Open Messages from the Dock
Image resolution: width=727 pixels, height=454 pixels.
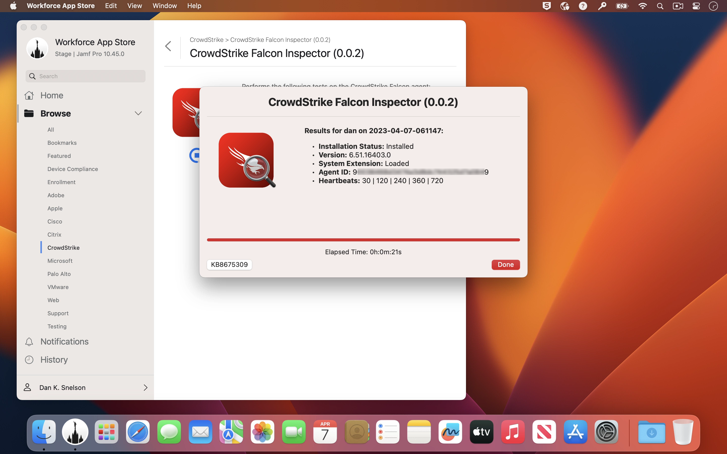tap(169, 432)
